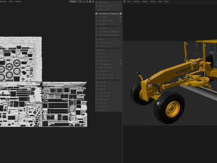Click Fit UV to Canvas icon
217x163 pixels.
coord(97,43)
